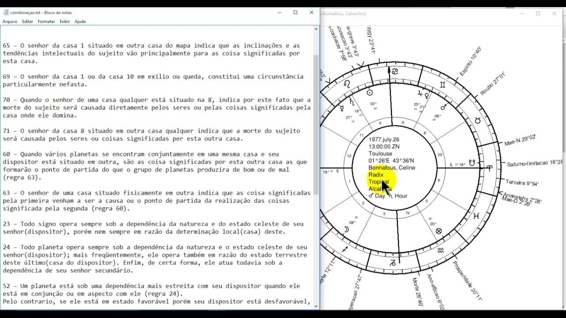
Task: Click the Mae-N 29°02' label
Action: tap(520, 140)
